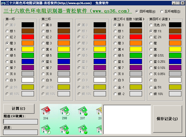Click the green swatch in the fourth ring tolerance group
The height and width of the screenshot is (137, 186).
tap(175, 55)
